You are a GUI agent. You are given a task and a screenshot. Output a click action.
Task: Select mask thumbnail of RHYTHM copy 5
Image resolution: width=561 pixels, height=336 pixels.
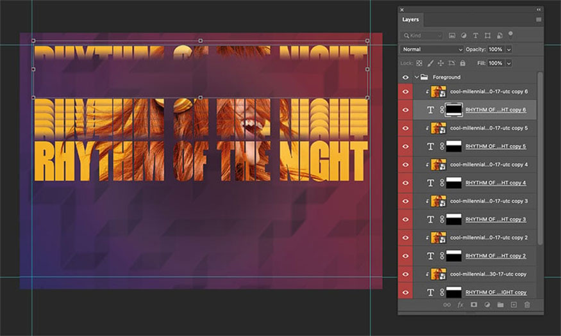[x=454, y=147]
